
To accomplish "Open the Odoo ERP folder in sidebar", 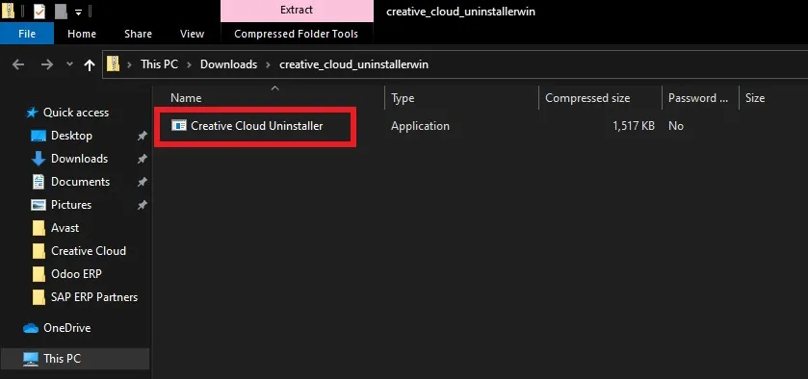I will click(76, 274).
